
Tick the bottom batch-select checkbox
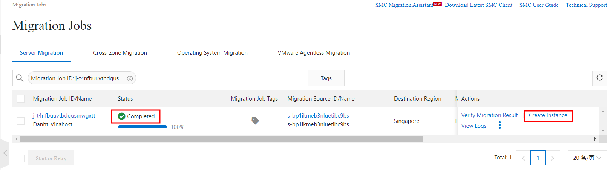tap(21, 158)
